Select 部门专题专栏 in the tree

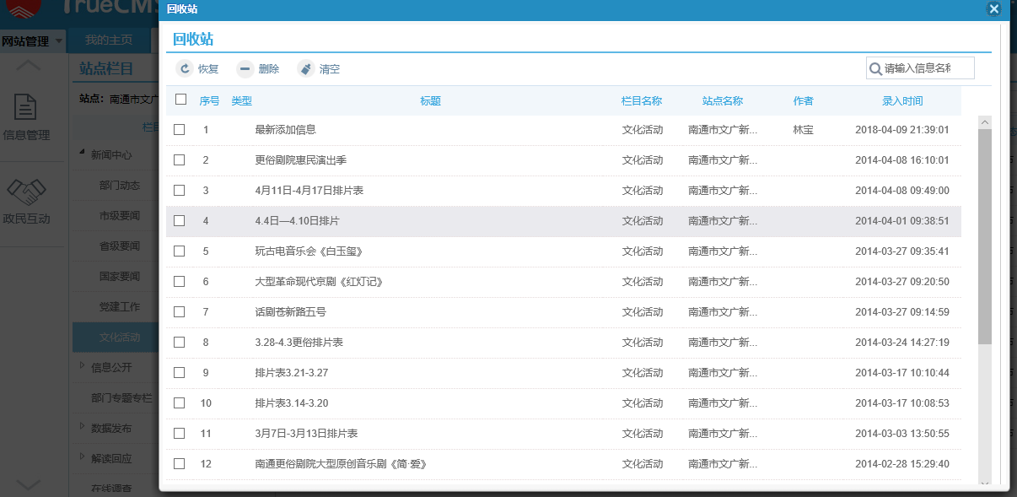click(122, 398)
